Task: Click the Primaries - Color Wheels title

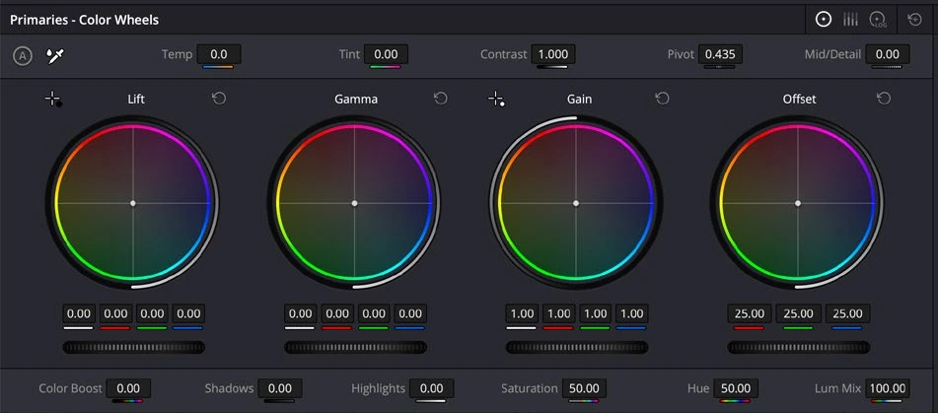Action: point(85,20)
